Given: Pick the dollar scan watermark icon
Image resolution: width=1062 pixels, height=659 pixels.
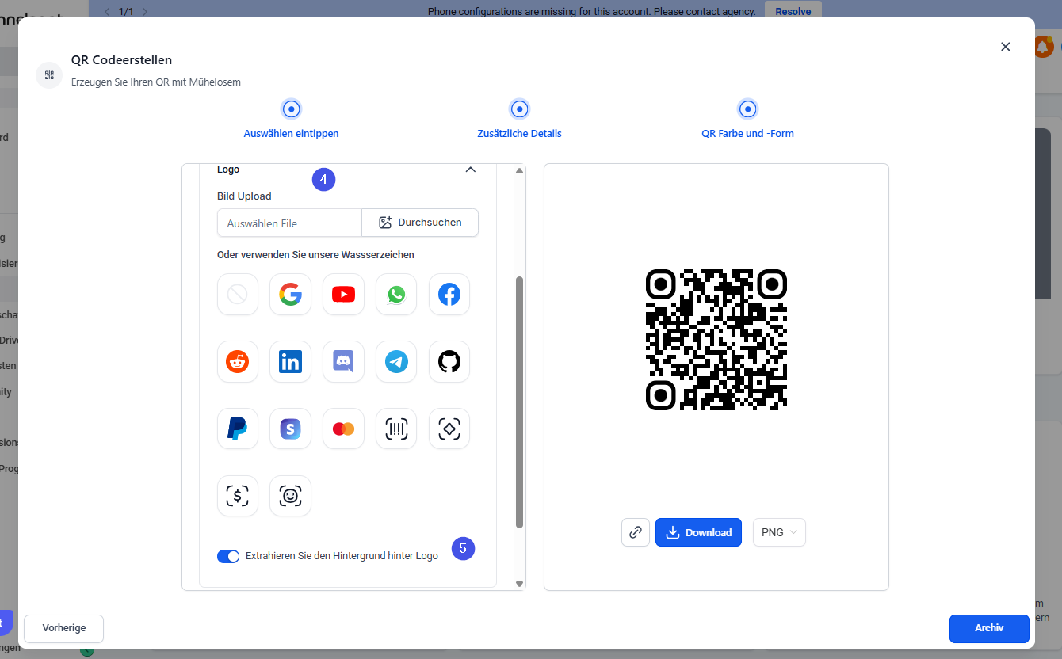Looking at the screenshot, I should pyautogui.click(x=238, y=496).
